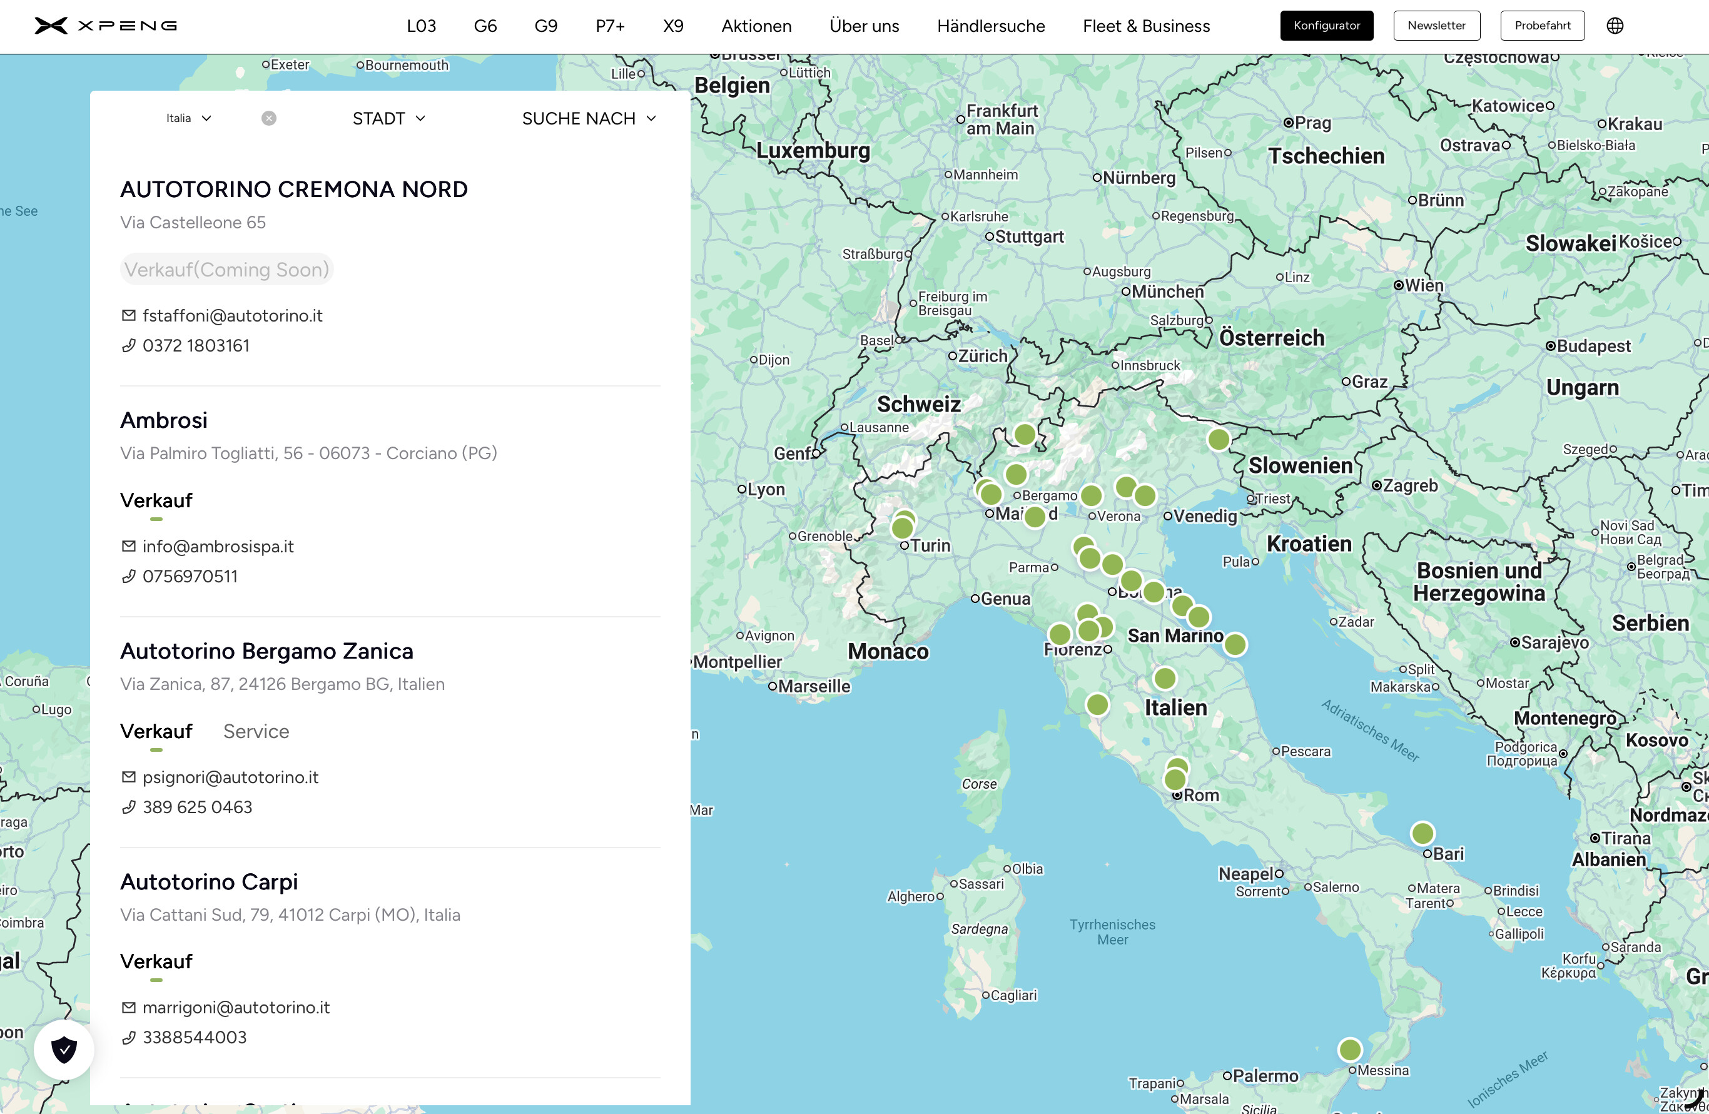Open the Autotorino Bergamo Zanica entry
Screen dimensions: 1709x1114
point(267,651)
